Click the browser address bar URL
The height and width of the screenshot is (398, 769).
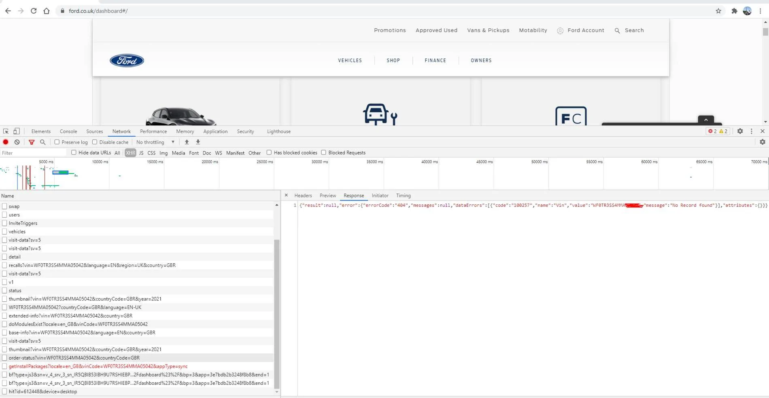click(x=98, y=11)
